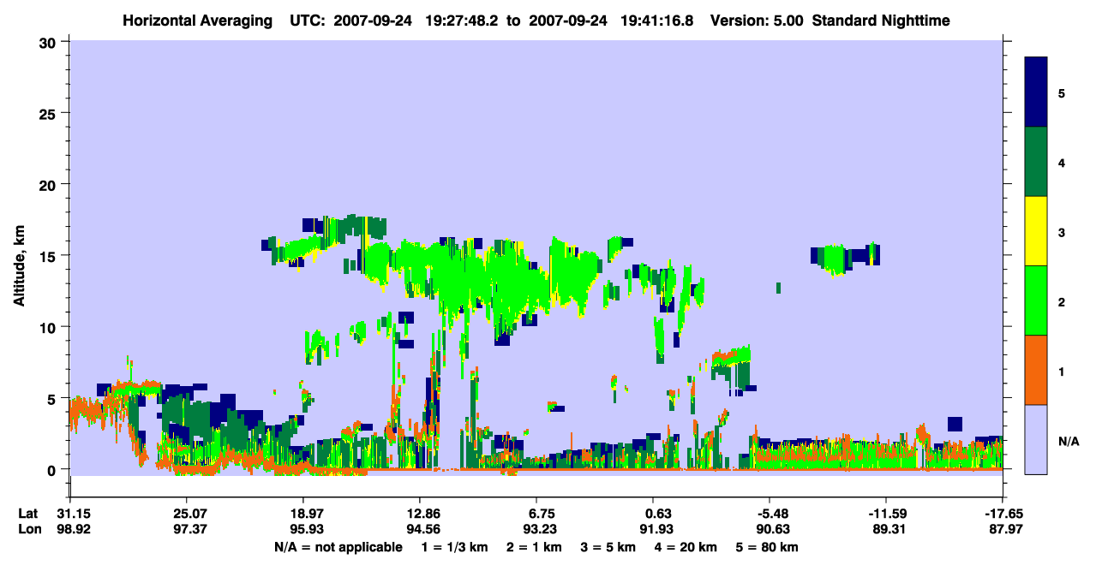Image resolution: width=1114 pixels, height=571 pixels.
Task: Click 'Version: 5.00' in the title
Action: (758, 21)
